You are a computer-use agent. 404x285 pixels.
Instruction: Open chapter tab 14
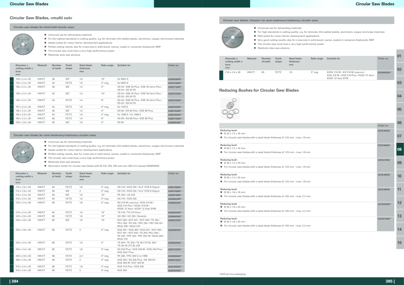400,229
